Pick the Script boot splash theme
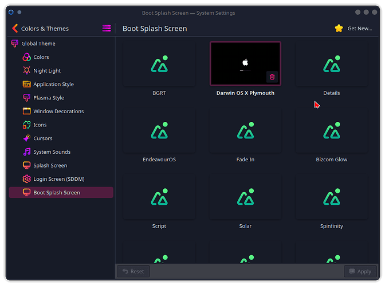385x286 pixels. pyautogui.click(x=159, y=197)
